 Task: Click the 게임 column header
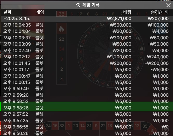point(40,12)
